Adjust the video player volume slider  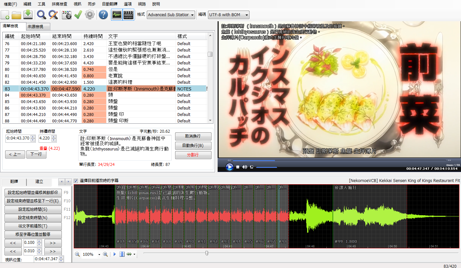(267, 167)
